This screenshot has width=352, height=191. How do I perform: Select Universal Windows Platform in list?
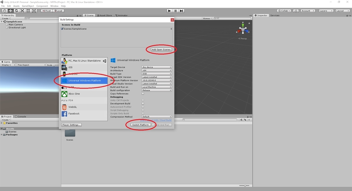tap(84, 81)
